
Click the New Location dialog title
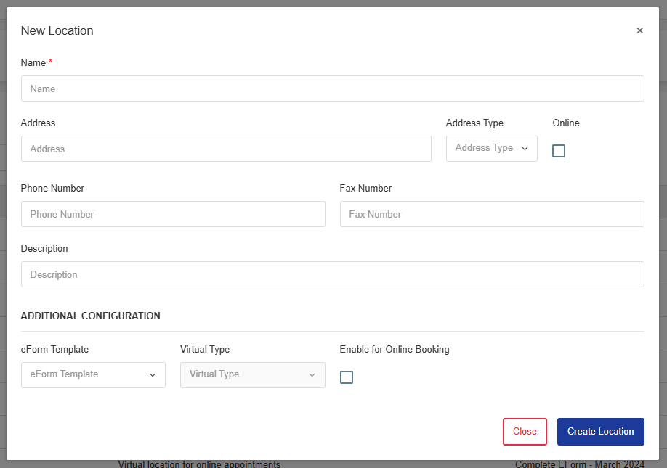click(x=57, y=31)
